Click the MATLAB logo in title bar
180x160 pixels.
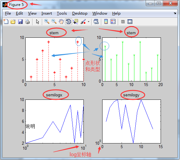5,5
